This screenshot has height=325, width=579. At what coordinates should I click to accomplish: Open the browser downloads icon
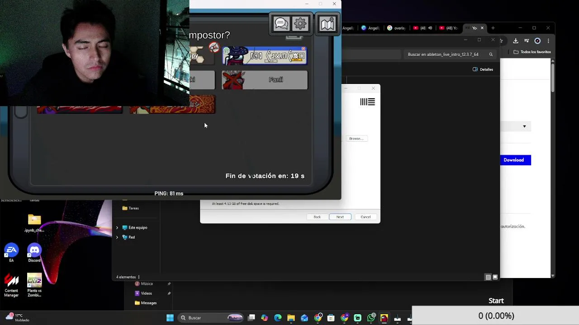pyautogui.click(x=516, y=41)
